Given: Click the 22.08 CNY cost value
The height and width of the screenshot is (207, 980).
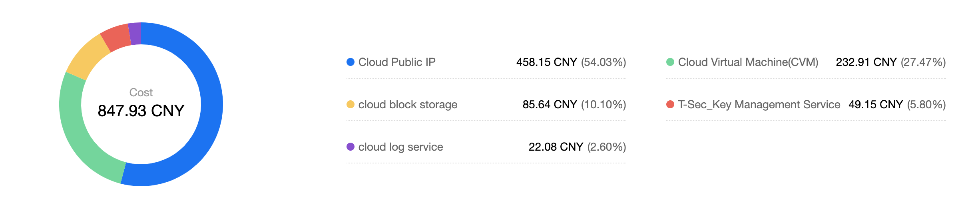Looking at the screenshot, I should click(x=556, y=147).
